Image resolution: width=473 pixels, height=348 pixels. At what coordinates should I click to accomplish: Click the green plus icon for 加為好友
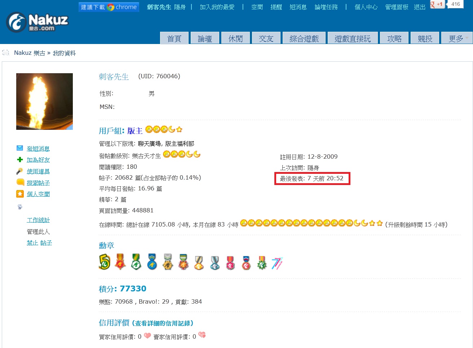20,159
